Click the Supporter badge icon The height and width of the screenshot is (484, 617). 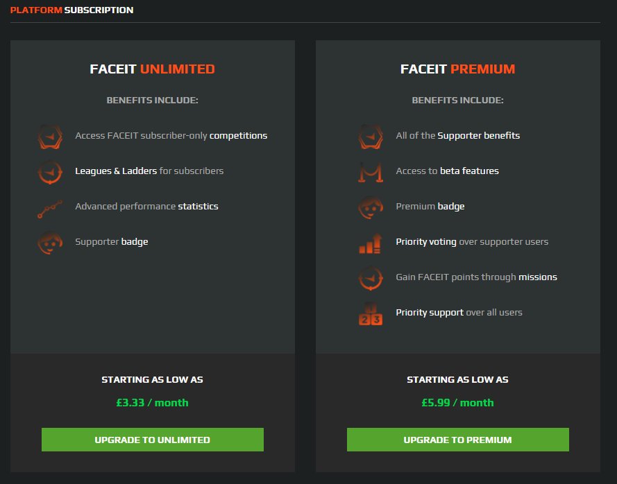50,243
